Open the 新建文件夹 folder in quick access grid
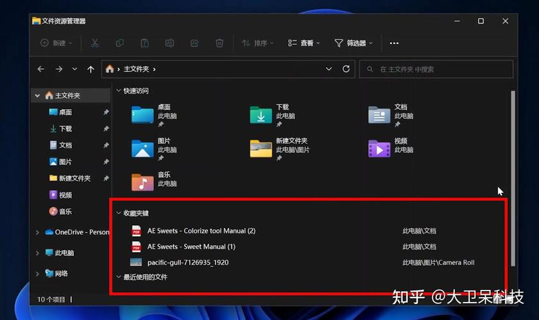Image resolution: width=539 pixels, height=320 pixels. 280,148
